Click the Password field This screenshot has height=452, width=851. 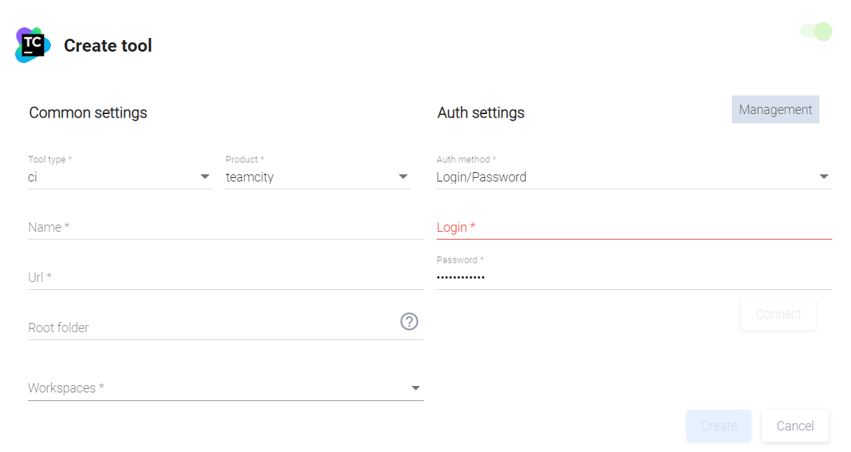pos(633,278)
